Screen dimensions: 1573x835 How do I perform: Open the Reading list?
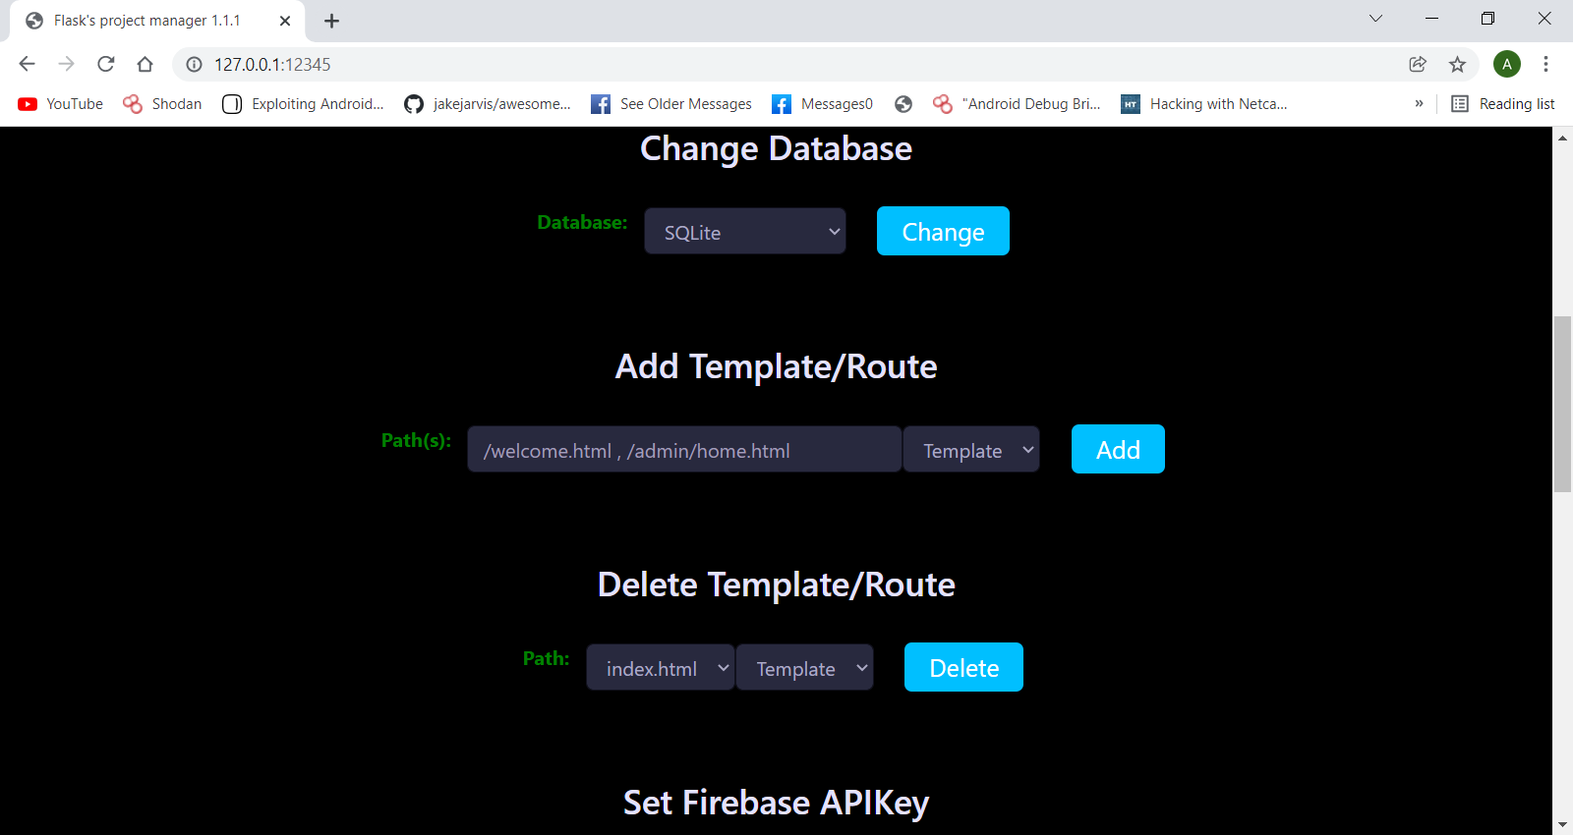pyautogui.click(x=1503, y=104)
